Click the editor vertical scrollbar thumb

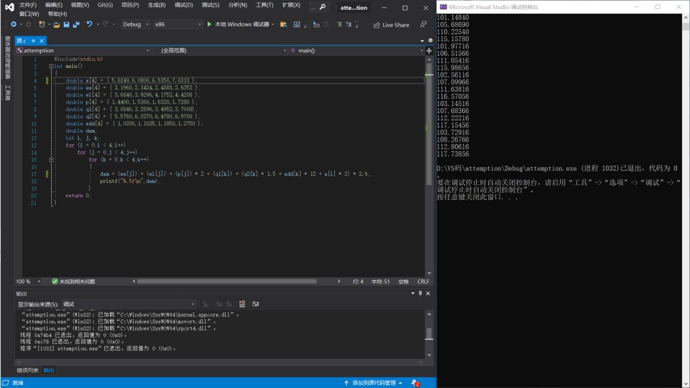429,124
